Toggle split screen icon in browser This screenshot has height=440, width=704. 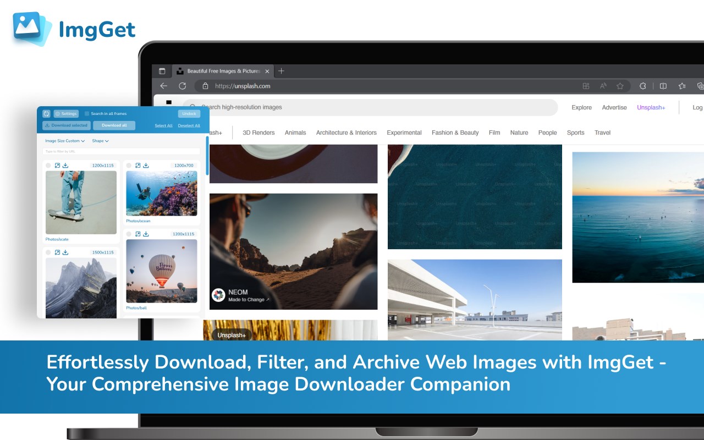click(663, 86)
